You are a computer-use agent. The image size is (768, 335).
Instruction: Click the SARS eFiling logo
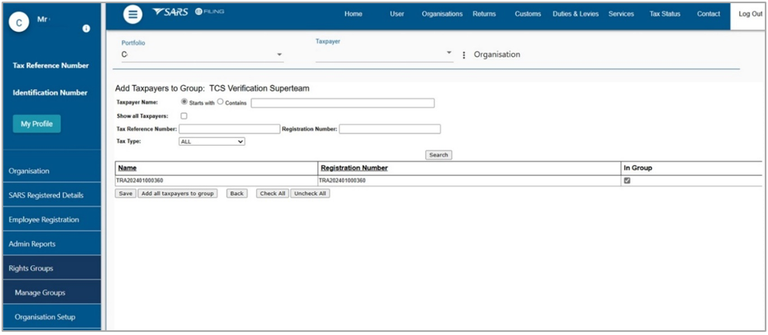pyautogui.click(x=188, y=12)
